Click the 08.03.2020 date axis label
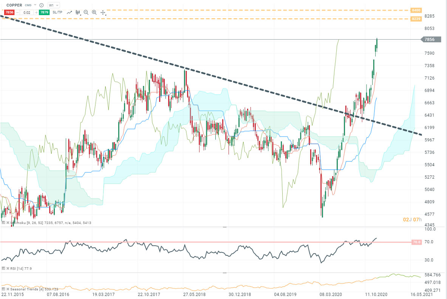Viewport: 447px width, 299px height. pyautogui.click(x=331, y=294)
